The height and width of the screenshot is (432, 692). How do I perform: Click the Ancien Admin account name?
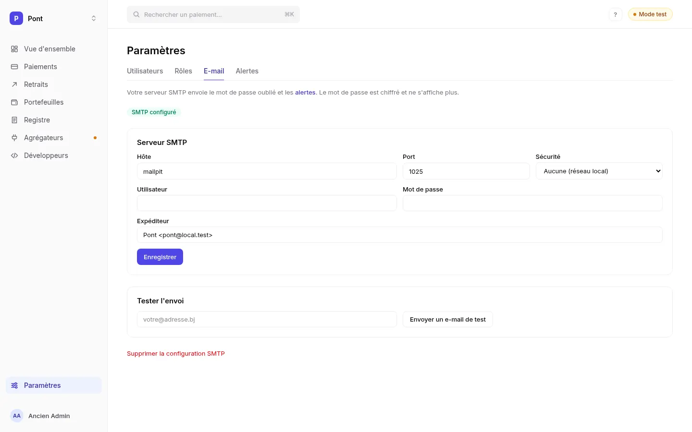(x=49, y=416)
